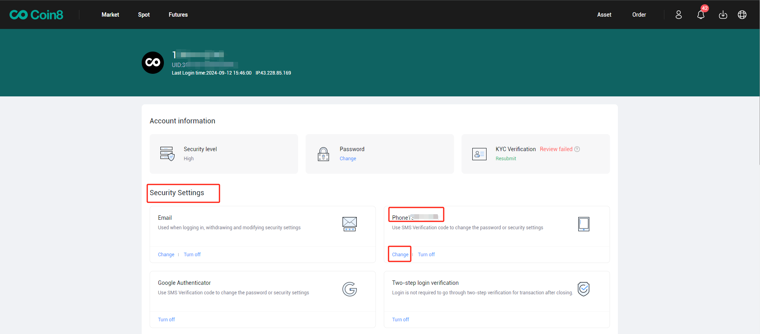The height and width of the screenshot is (334, 760).
Task: Click Change under Password
Action: [348, 159]
